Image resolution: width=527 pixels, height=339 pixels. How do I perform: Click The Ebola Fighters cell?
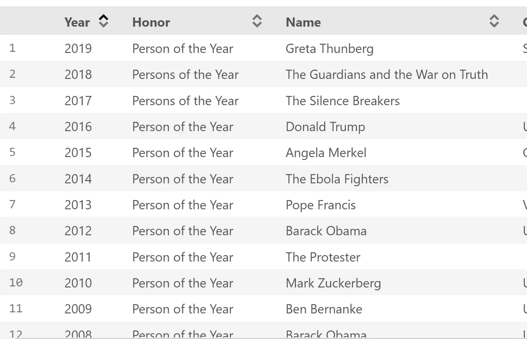pyautogui.click(x=337, y=179)
